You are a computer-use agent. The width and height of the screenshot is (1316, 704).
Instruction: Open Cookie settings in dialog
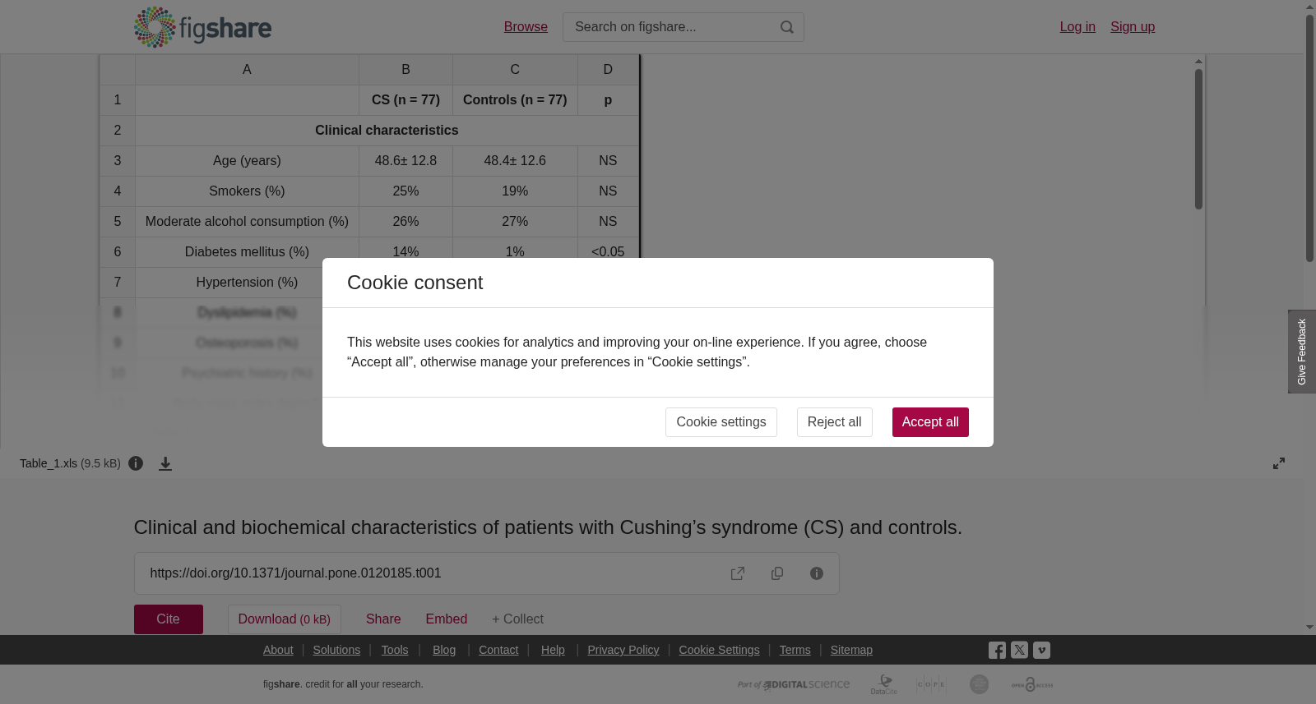tap(721, 422)
